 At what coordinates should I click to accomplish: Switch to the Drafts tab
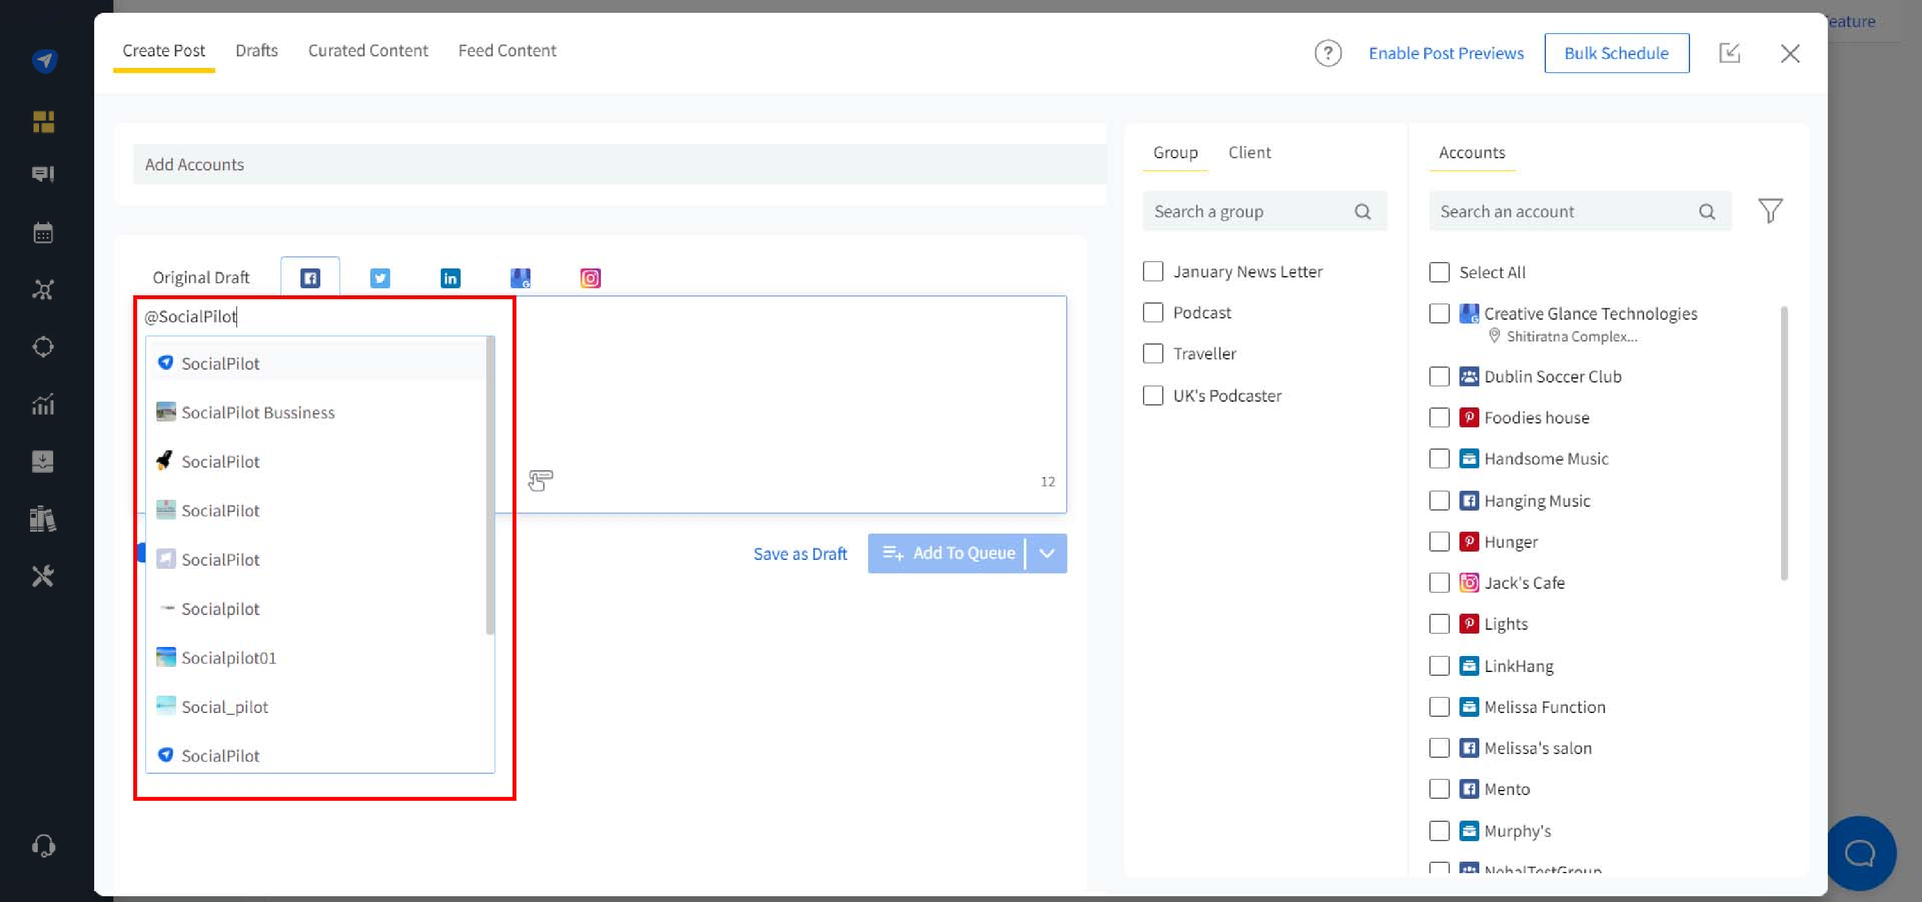pyautogui.click(x=257, y=51)
